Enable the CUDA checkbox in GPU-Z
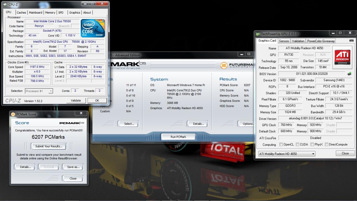Image resolution: width=357 pixels, height=201 pixels. point(297,144)
